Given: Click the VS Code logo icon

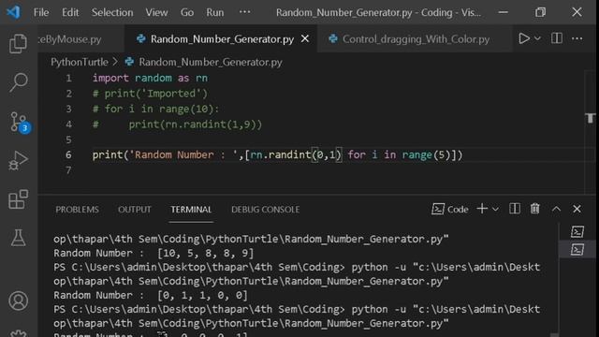Looking at the screenshot, I should click(x=13, y=12).
